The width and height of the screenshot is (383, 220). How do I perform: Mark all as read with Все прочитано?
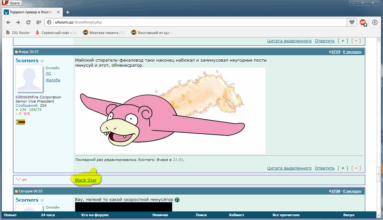(x=286, y=215)
